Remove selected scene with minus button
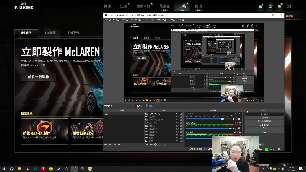 [x=110, y=145]
